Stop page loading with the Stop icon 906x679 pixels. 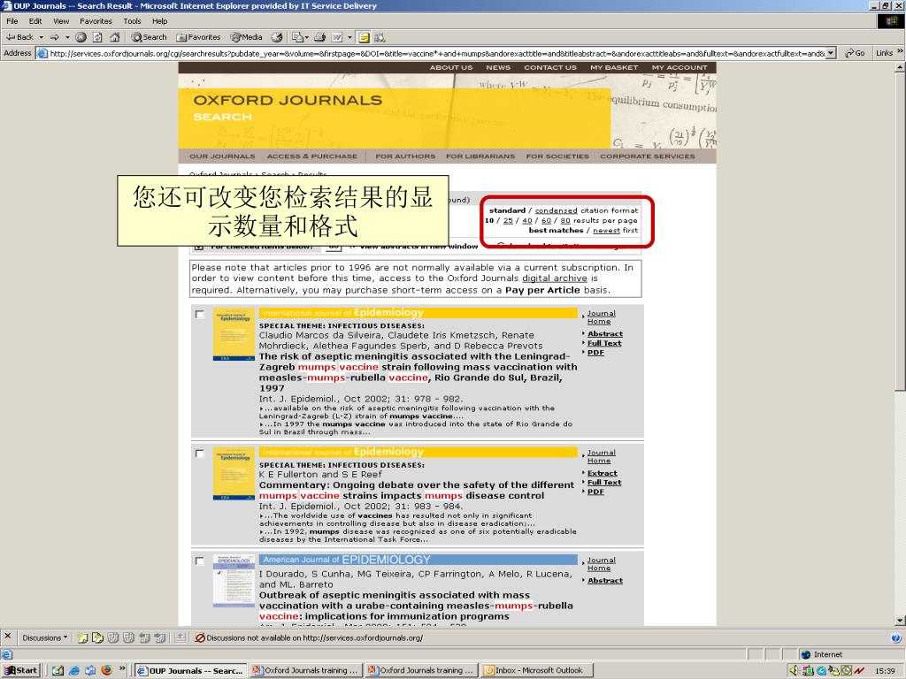coord(81,37)
